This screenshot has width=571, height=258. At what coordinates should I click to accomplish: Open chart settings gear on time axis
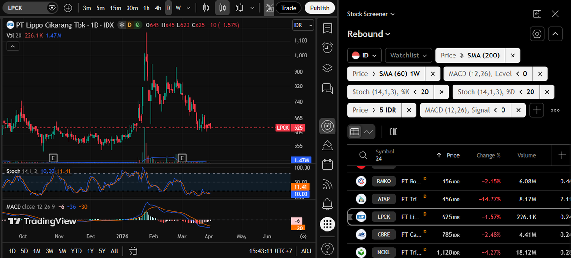point(304,236)
